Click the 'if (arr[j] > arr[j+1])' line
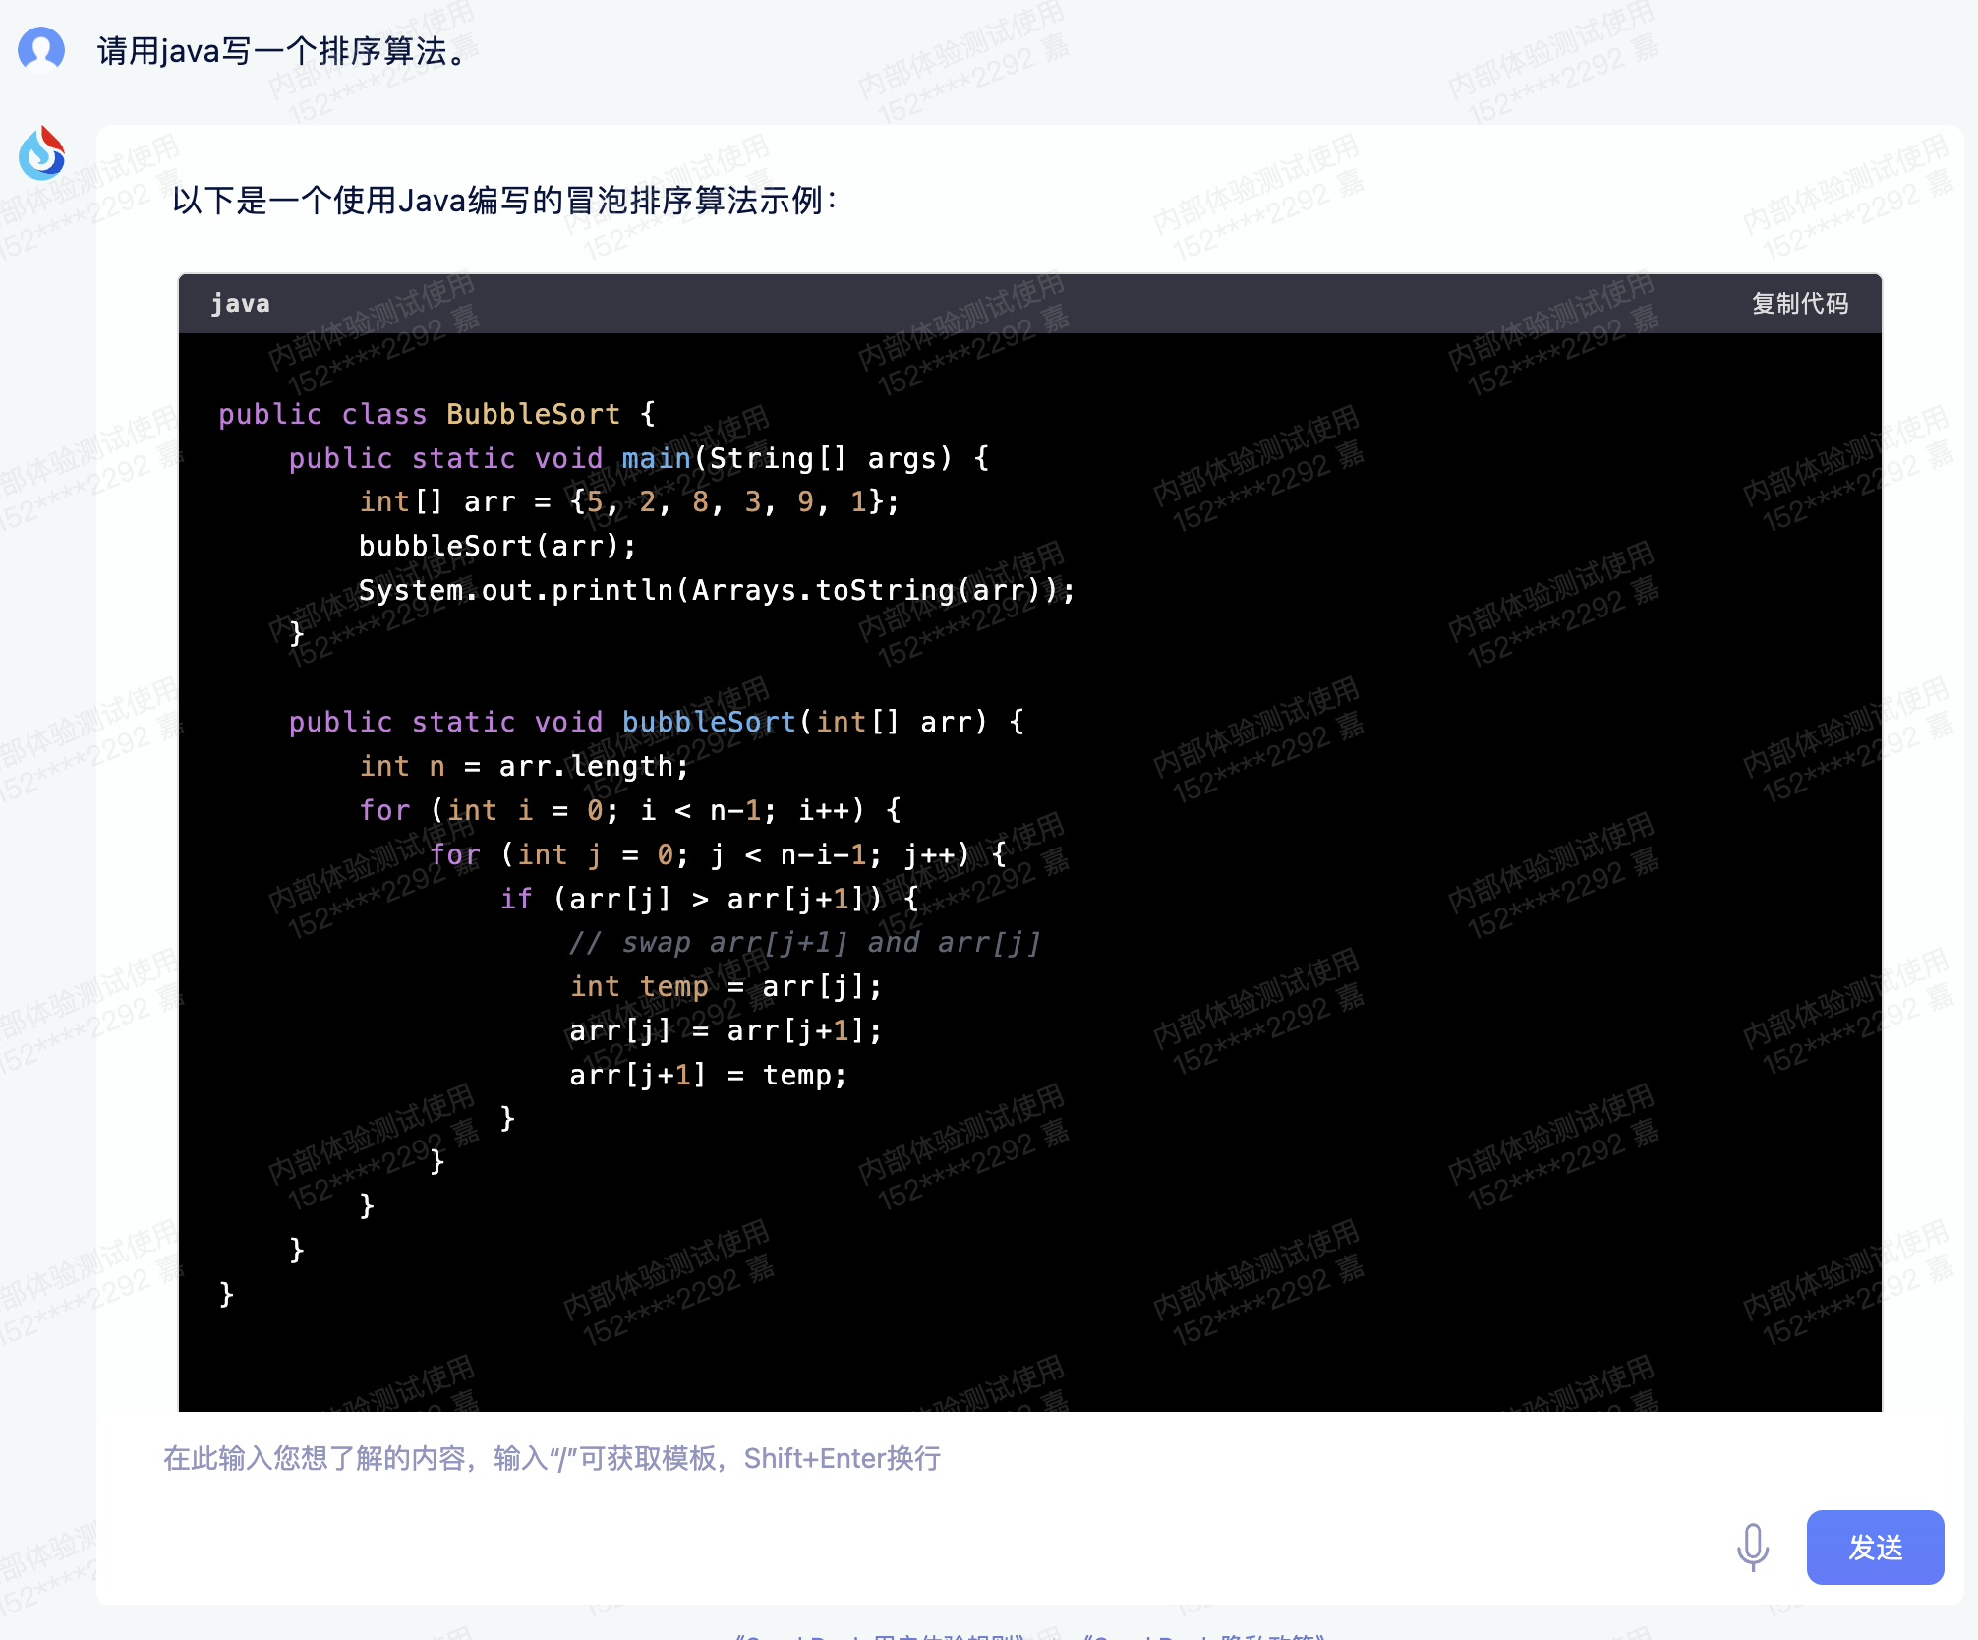The width and height of the screenshot is (1978, 1640). click(x=710, y=900)
